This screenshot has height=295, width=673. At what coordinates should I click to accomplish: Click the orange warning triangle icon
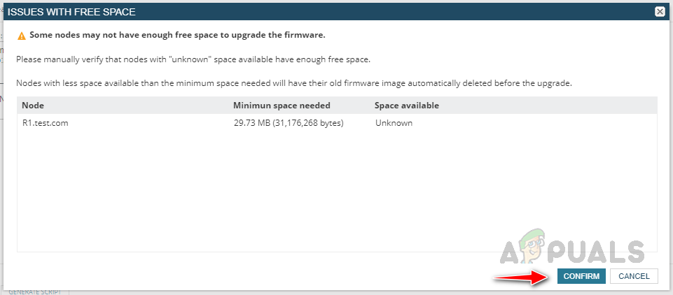[x=22, y=35]
